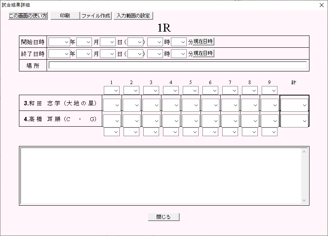Open the 終了日時 month dropdown
The height and width of the screenshot is (236, 328).
84,54
